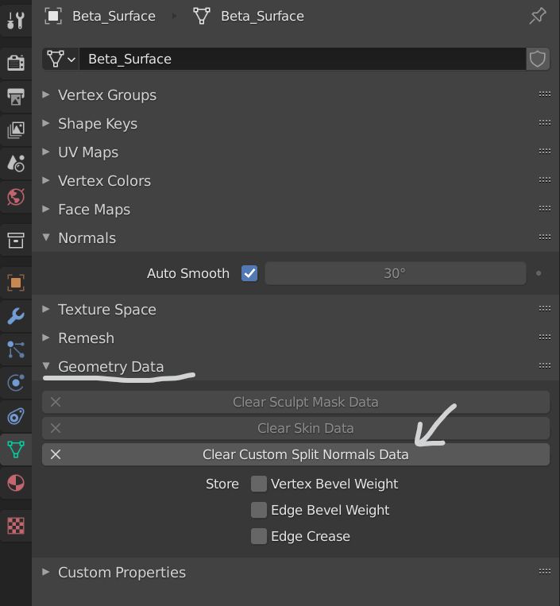Collapse the Geometry Data panel
Image resolution: width=560 pixels, height=606 pixels.
(x=110, y=367)
